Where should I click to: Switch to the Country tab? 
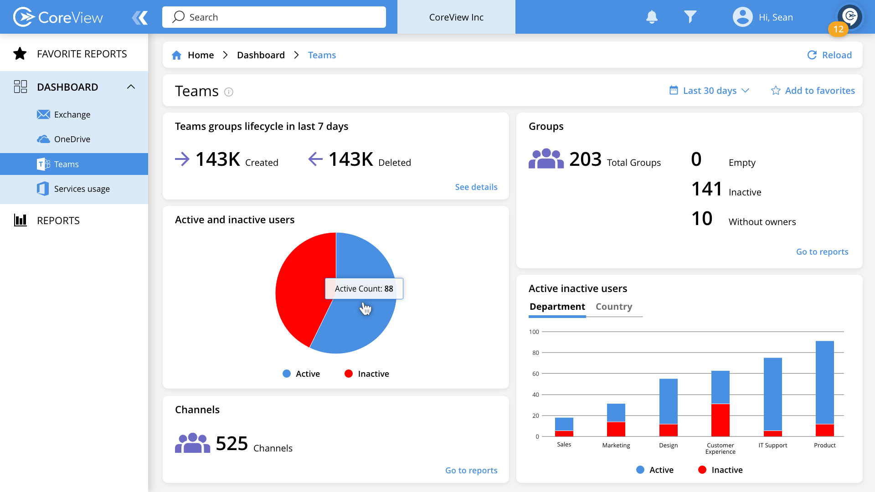[x=614, y=307]
